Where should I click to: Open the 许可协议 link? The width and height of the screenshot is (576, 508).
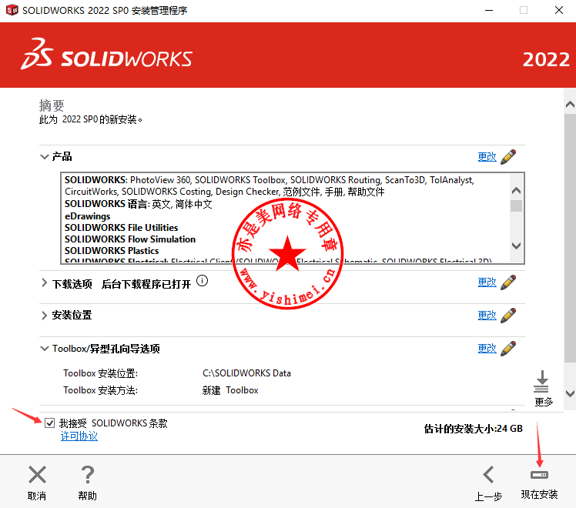coord(79,436)
